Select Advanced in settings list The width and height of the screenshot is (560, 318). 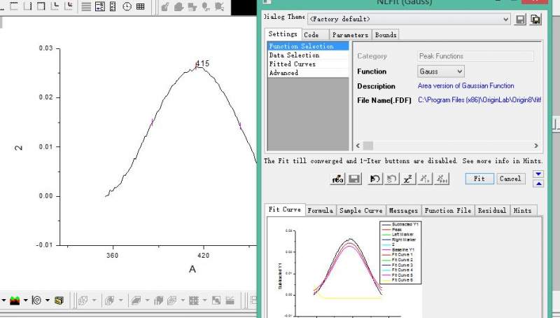coord(308,73)
